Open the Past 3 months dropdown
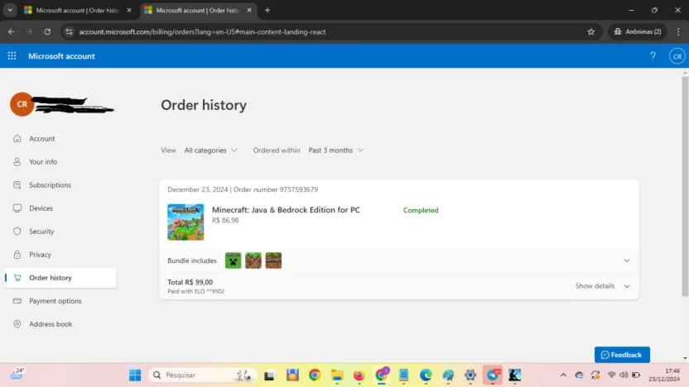689x387 pixels. tap(335, 150)
